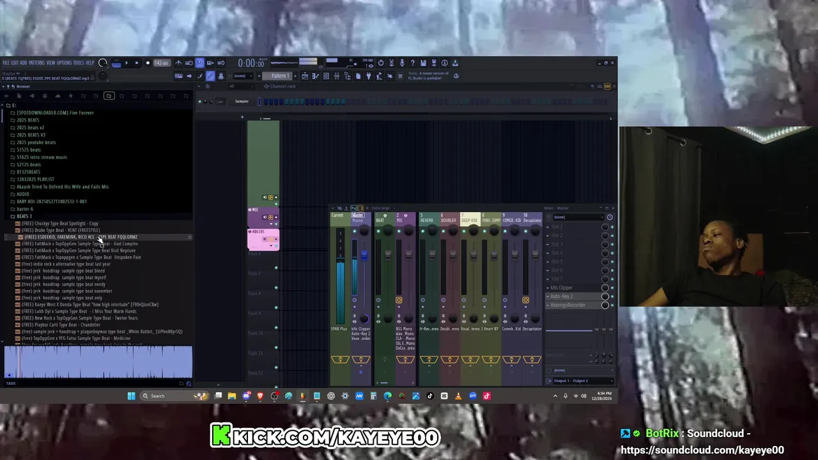Adjust the BEAT track volume fader
Viewport: 818px width, 460px height.
click(388, 256)
